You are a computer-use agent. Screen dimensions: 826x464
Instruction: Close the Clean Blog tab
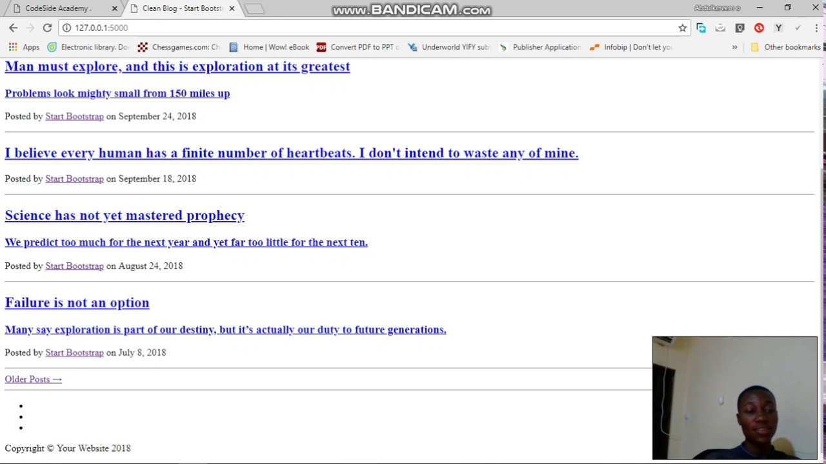tap(232, 8)
